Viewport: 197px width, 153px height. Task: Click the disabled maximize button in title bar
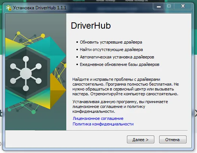pyautogui.click(x=169, y=6)
